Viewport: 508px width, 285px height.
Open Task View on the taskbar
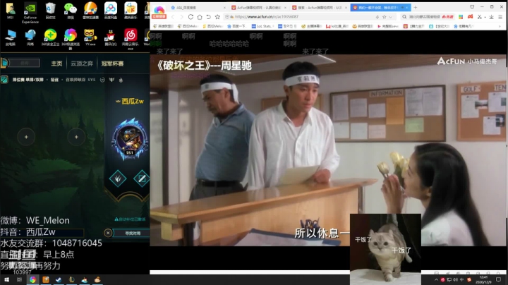pyautogui.click(x=19, y=279)
